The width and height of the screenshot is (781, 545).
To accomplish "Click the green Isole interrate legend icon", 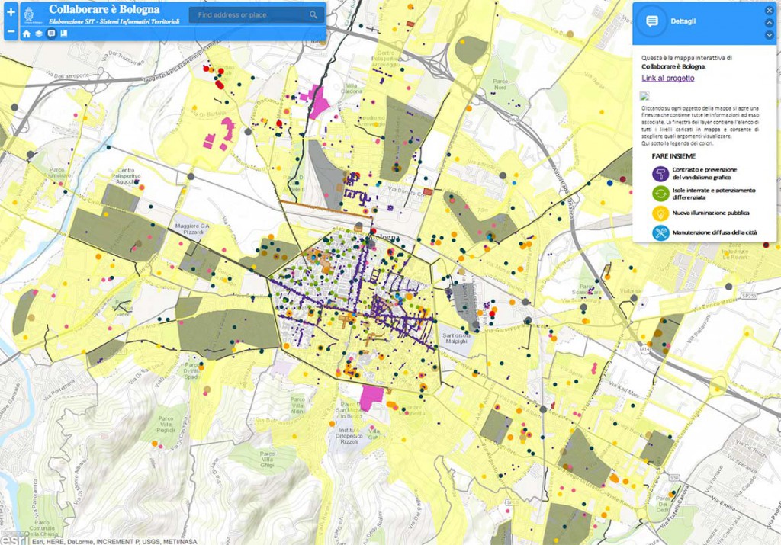I will [660, 194].
